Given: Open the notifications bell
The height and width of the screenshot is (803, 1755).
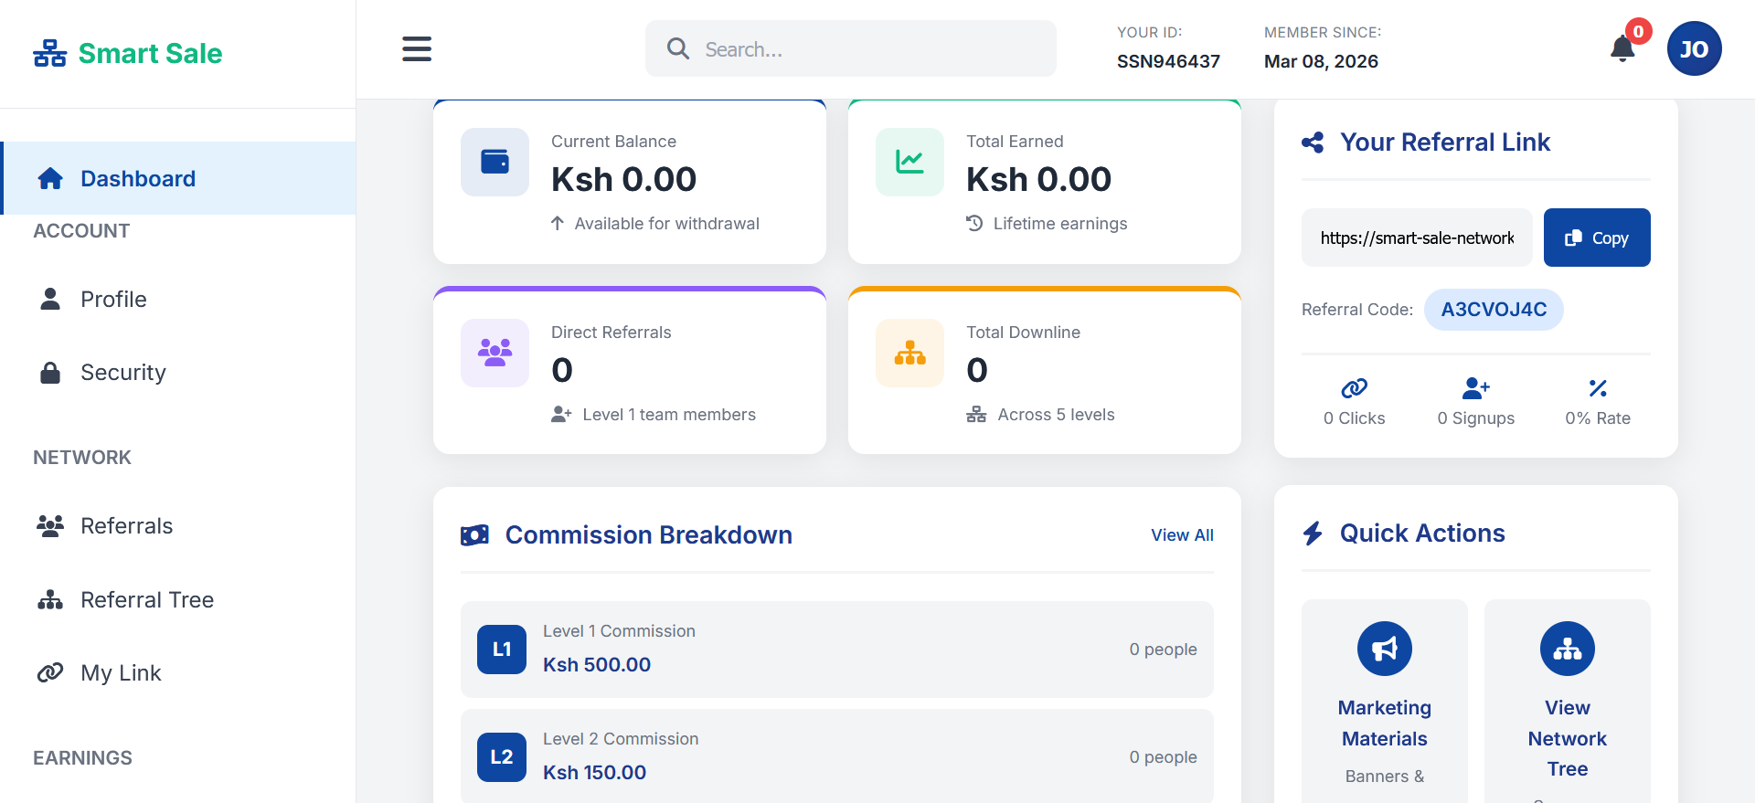Looking at the screenshot, I should pyautogui.click(x=1622, y=48).
